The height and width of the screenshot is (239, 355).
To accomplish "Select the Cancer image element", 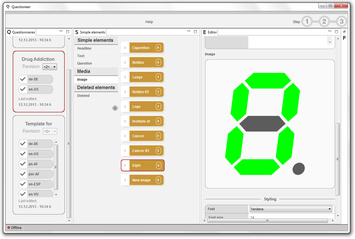I will [x=143, y=136].
